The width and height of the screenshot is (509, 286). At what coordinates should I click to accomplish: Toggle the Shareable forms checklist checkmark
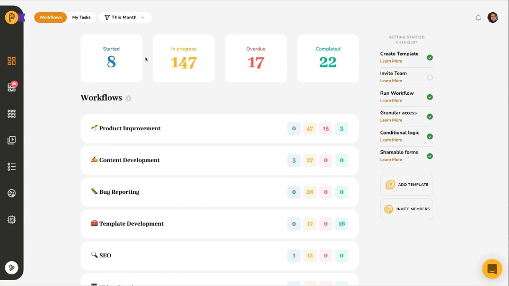tap(430, 156)
